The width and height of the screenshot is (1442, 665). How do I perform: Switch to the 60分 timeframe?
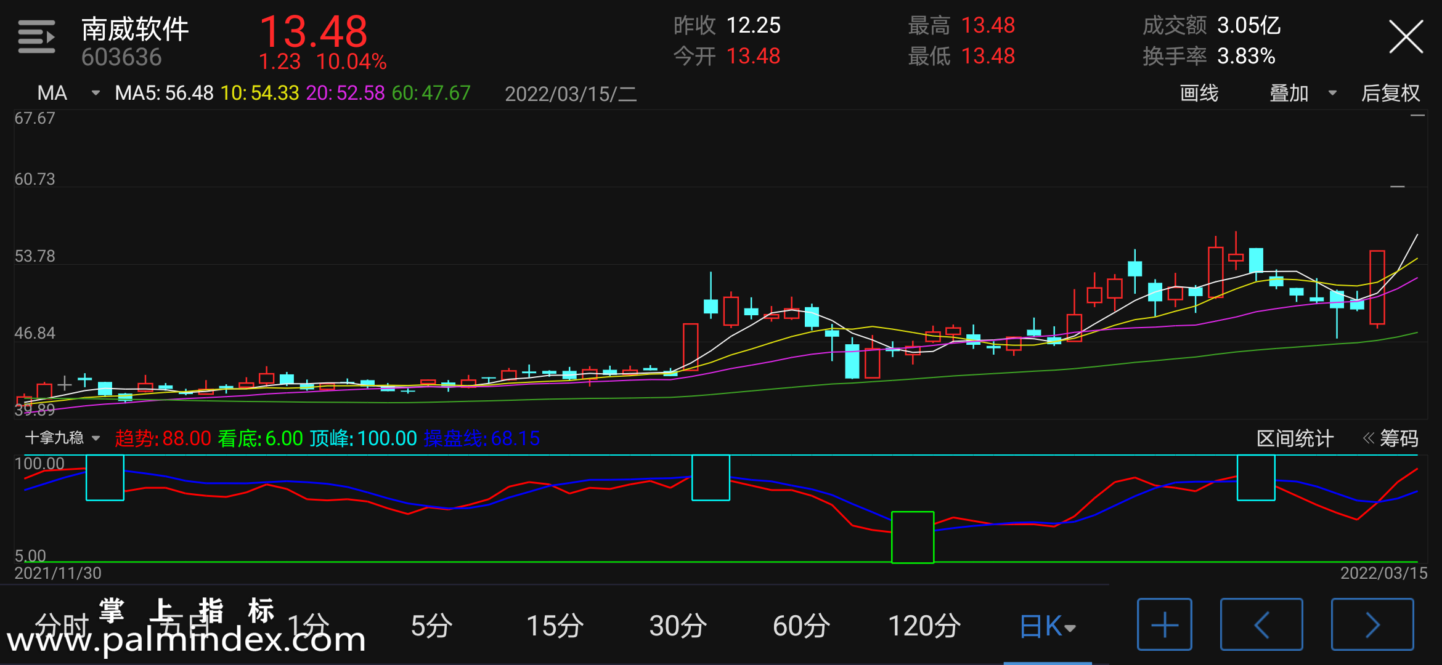click(801, 626)
